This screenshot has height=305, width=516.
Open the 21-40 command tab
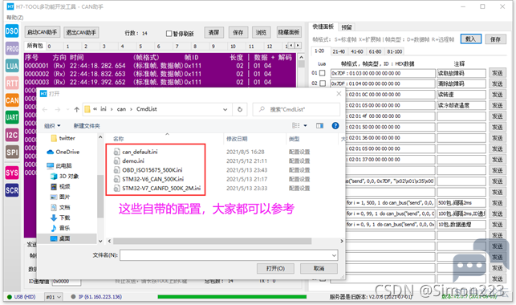[x=339, y=51]
